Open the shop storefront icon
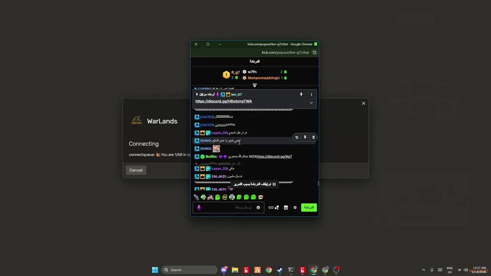This screenshot has width=491, height=276. 286,207
